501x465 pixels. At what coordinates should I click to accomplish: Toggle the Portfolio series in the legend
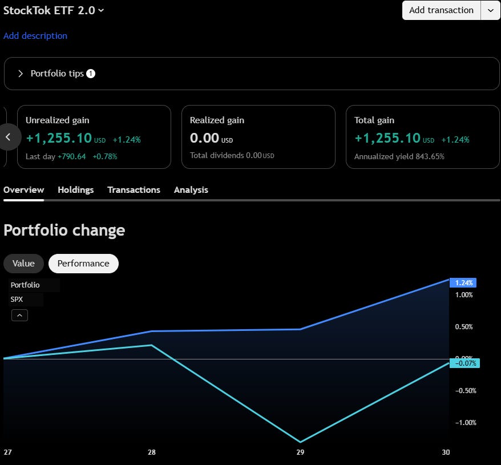coord(25,285)
